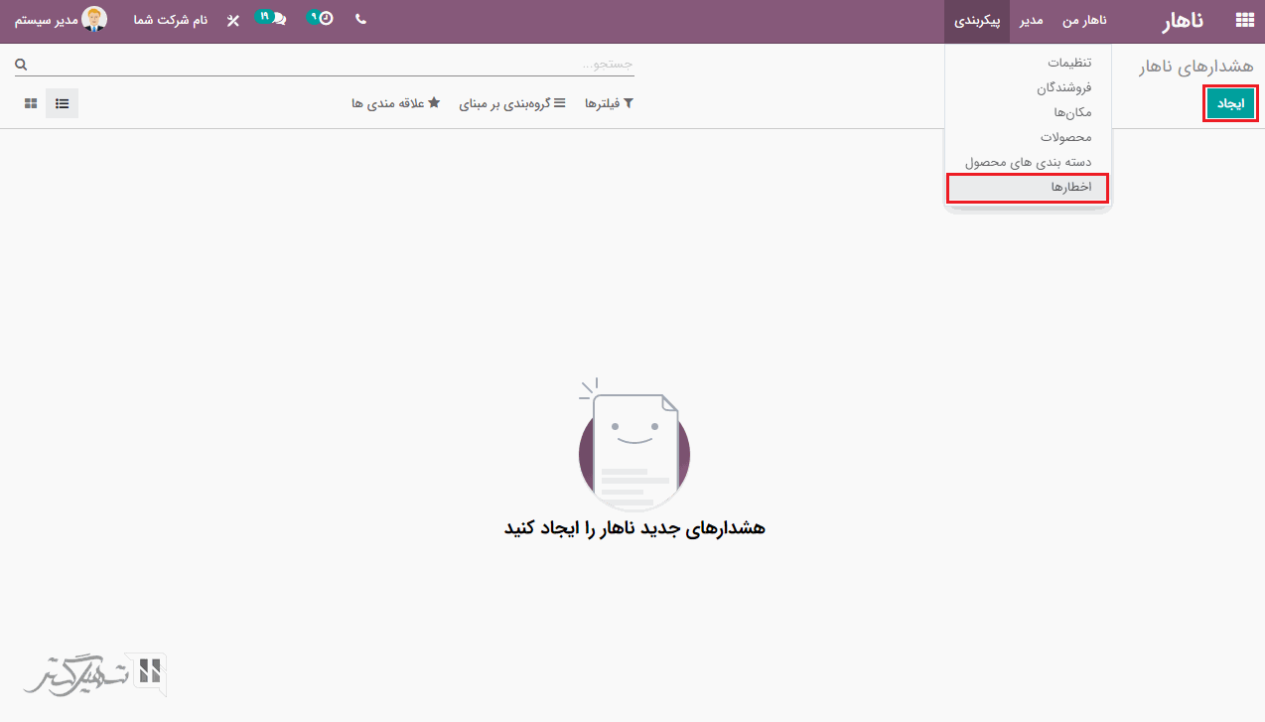Switch to the kanban view
1265x722 pixels.
pyautogui.click(x=31, y=103)
